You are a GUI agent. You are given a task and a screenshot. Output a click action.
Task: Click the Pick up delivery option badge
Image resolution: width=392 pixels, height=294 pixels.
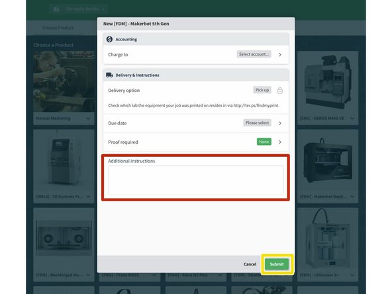pyautogui.click(x=262, y=90)
